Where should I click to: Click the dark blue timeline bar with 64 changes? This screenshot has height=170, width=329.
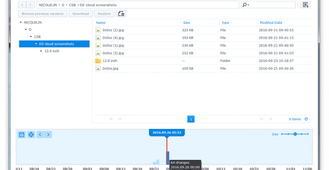[168, 158]
